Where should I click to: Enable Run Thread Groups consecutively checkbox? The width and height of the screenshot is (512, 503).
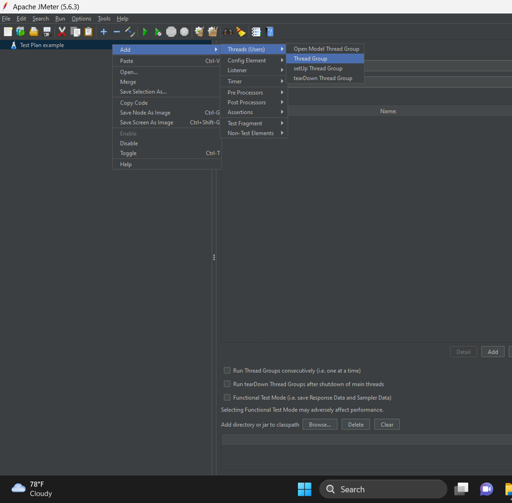[x=227, y=370]
